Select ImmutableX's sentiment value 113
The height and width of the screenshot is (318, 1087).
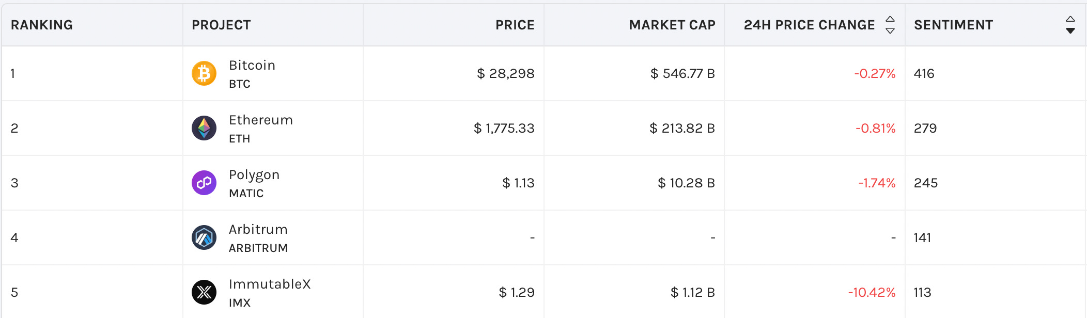[922, 292]
